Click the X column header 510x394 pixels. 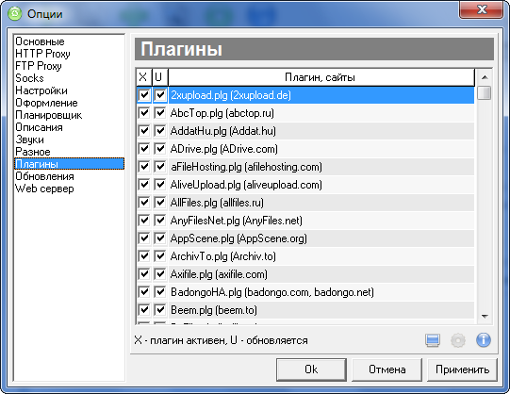click(x=143, y=77)
